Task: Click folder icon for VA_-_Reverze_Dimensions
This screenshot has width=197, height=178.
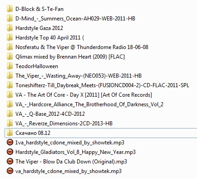Action: 10,124
